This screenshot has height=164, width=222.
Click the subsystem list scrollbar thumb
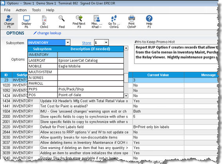pos(126,77)
